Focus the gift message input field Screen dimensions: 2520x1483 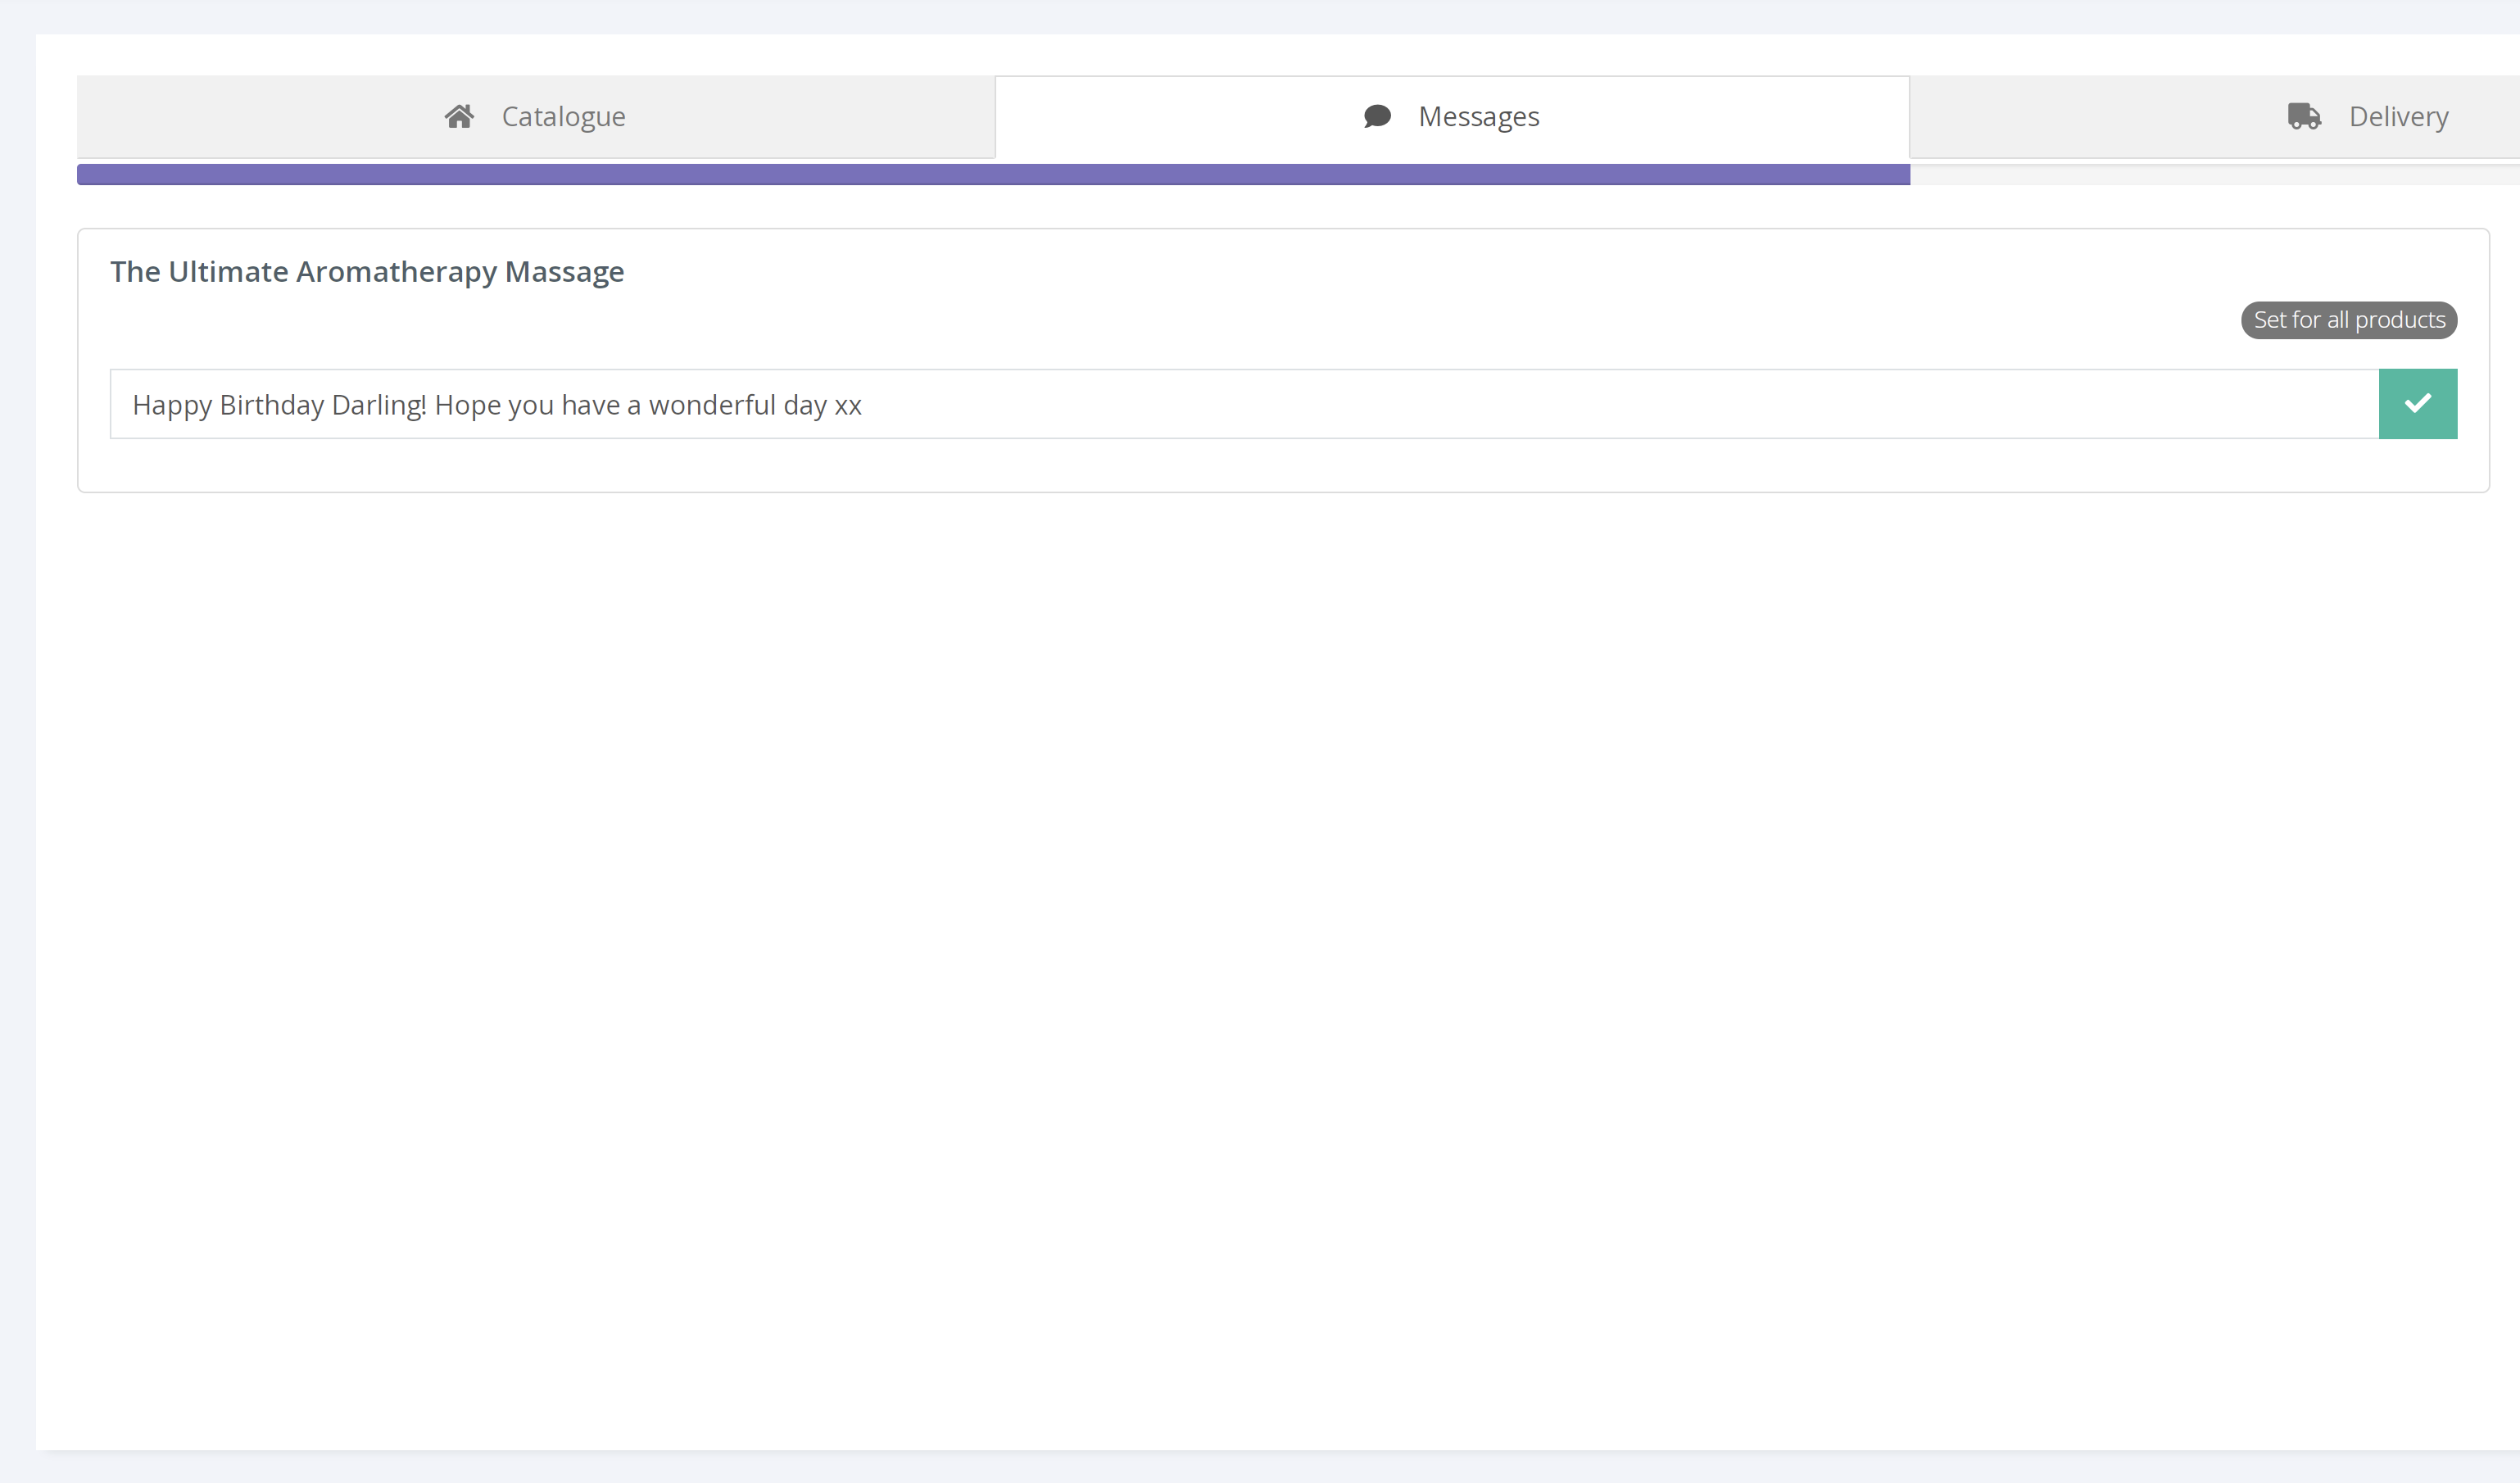coord(1243,404)
